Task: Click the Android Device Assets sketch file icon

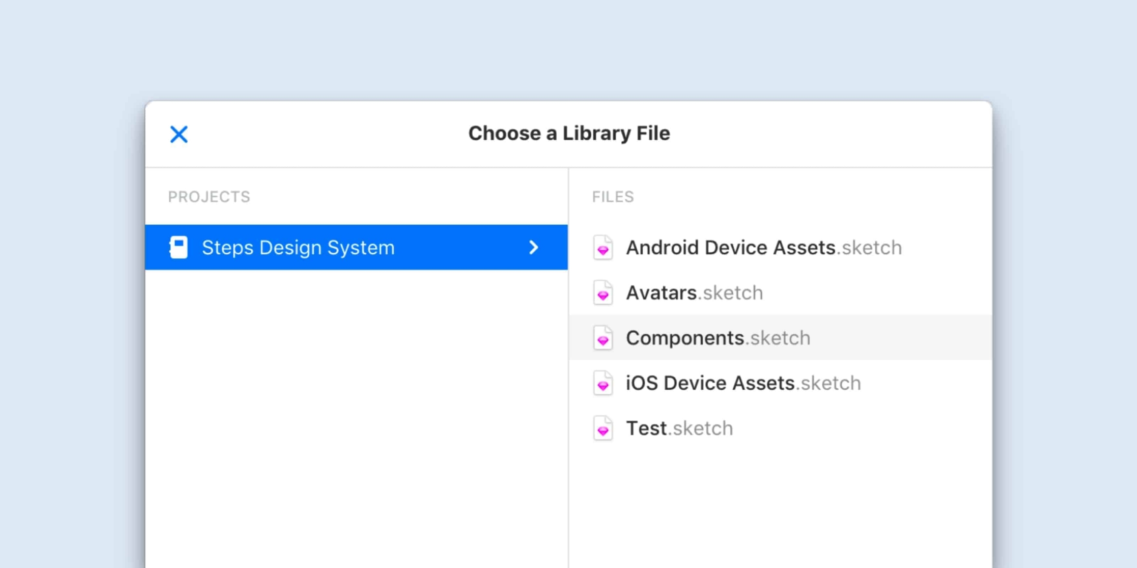Action: coord(603,248)
